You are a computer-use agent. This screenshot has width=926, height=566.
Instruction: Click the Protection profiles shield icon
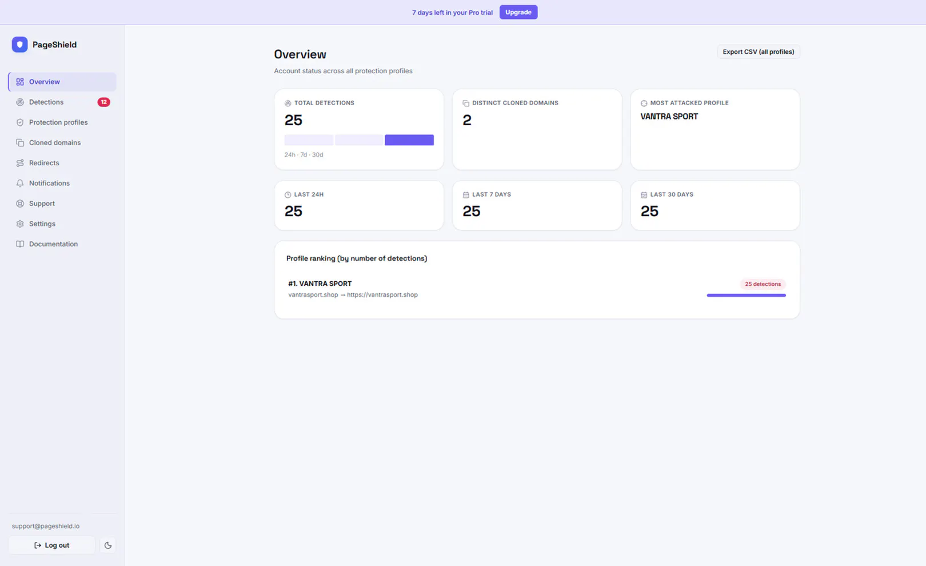(20, 122)
